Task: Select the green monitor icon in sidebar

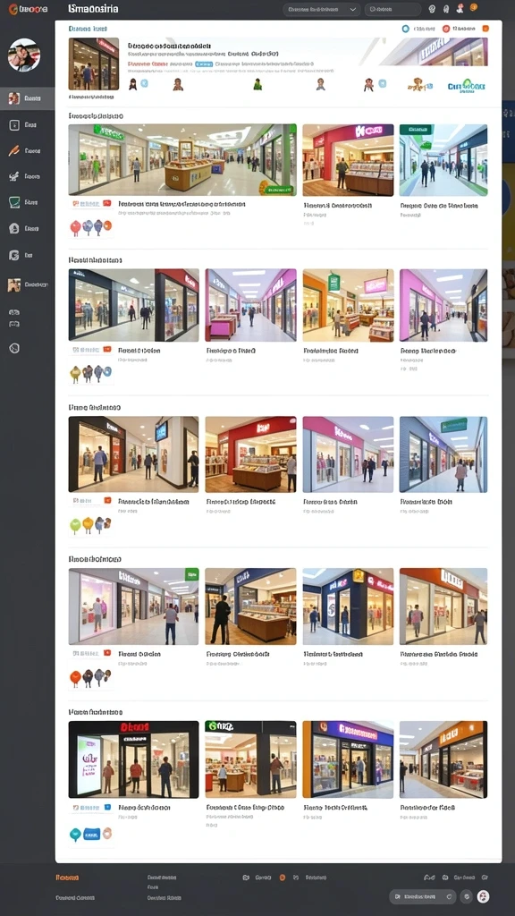Action: tap(14, 202)
